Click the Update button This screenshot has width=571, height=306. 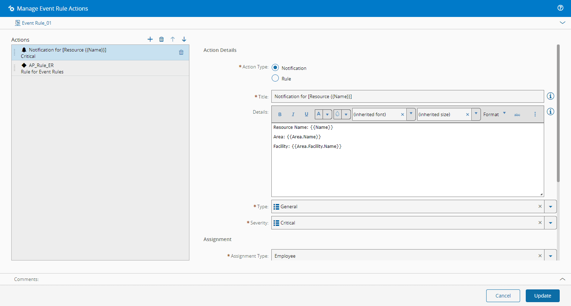(x=542, y=296)
